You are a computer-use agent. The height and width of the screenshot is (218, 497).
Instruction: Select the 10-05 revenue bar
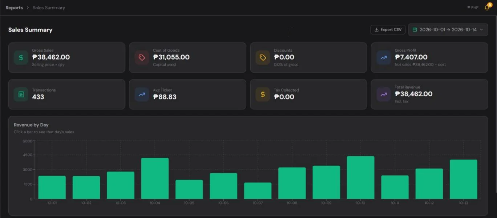coord(189,189)
